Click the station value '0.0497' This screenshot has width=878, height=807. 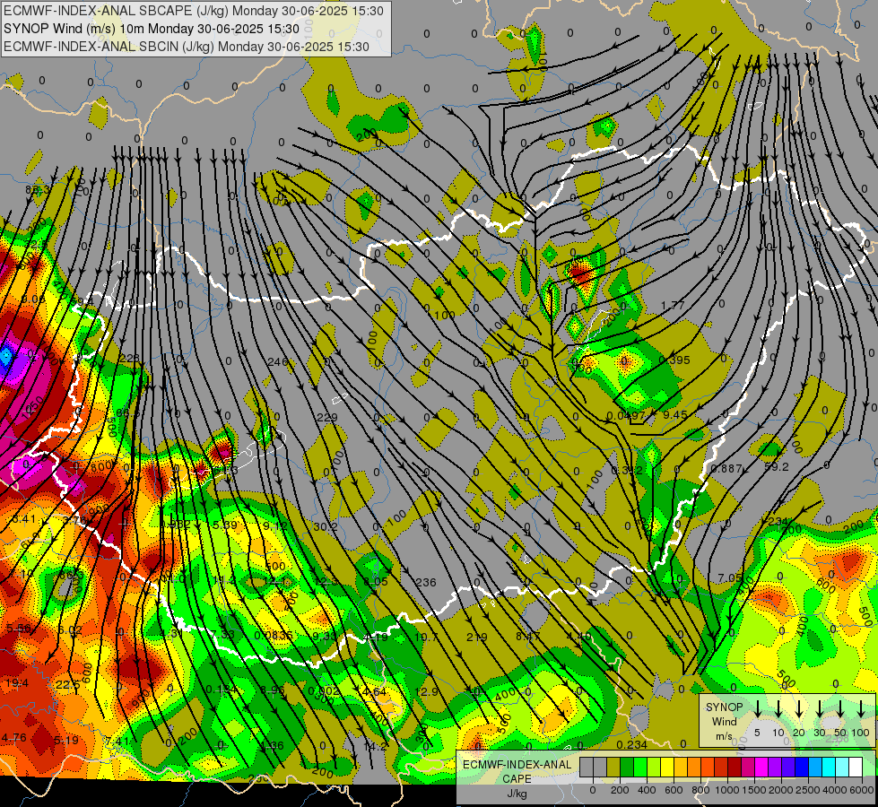click(626, 415)
